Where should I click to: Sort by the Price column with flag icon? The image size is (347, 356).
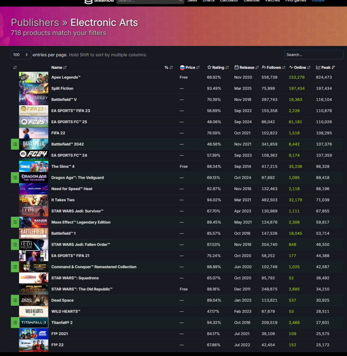click(x=190, y=67)
